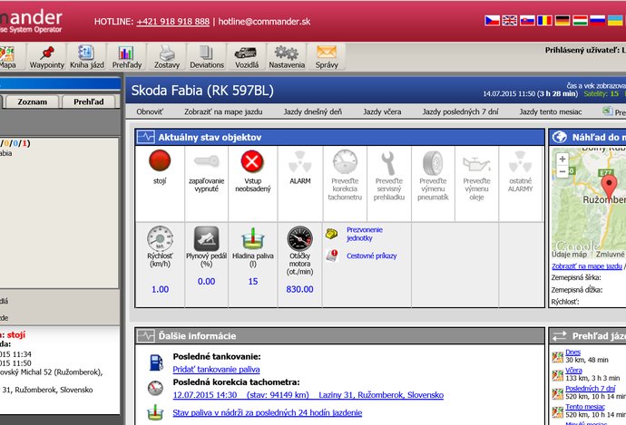Select the Slovak flag language
This screenshot has height=425, width=626.
527,20
